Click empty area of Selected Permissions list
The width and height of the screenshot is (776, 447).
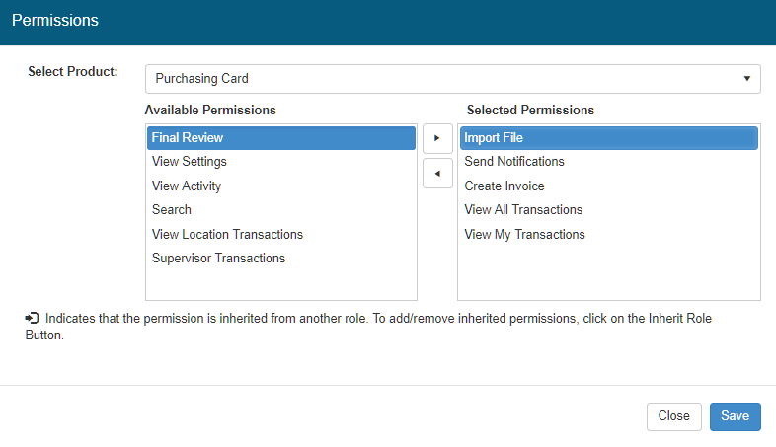tap(608, 276)
